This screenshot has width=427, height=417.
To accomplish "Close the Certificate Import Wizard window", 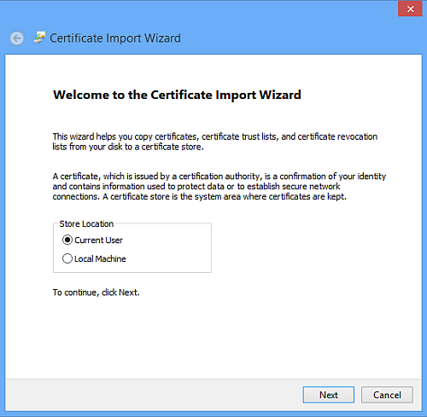I will pyautogui.click(x=410, y=9).
